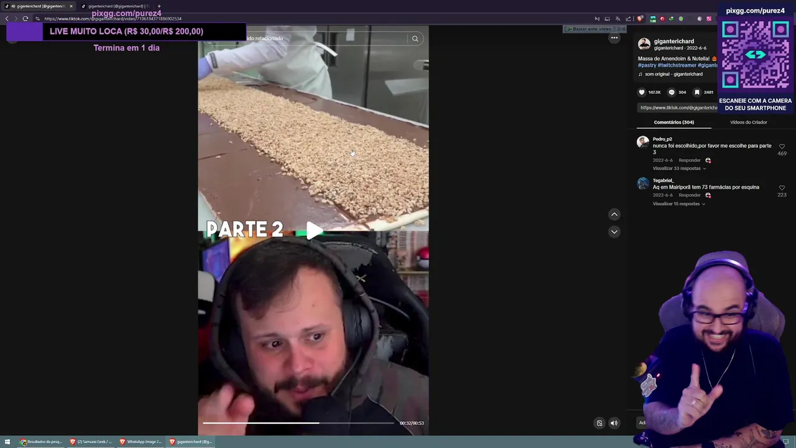Image resolution: width=796 pixels, height=448 pixels.
Task: Like Pedro_p2's comment heart
Action: (x=782, y=147)
